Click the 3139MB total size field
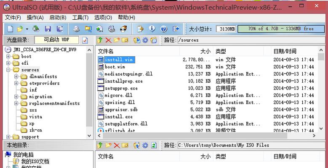 point(226,29)
